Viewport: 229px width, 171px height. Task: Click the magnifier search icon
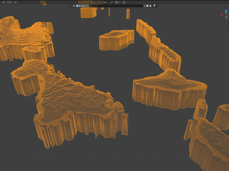[91, 6]
